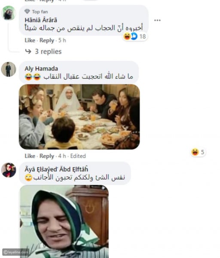Open Hãniâ Ârârã's profile picture
The height and width of the screenshot is (258, 220).
(x=9, y=13)
